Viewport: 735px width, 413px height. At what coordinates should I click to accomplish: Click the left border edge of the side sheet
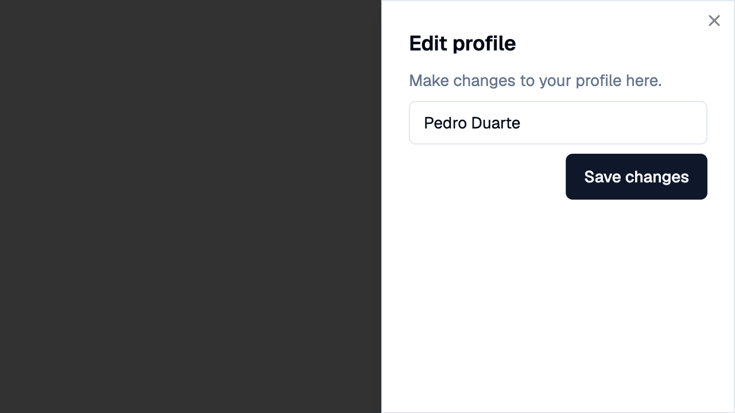pos(382,206)
